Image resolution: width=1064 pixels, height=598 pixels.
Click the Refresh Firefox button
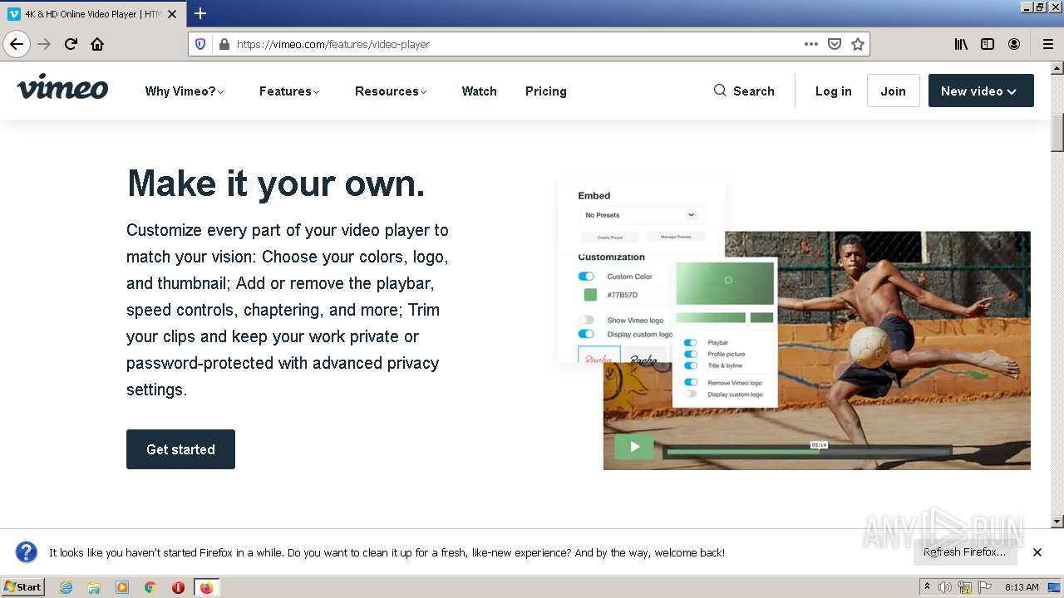click(x=964, y=552)
